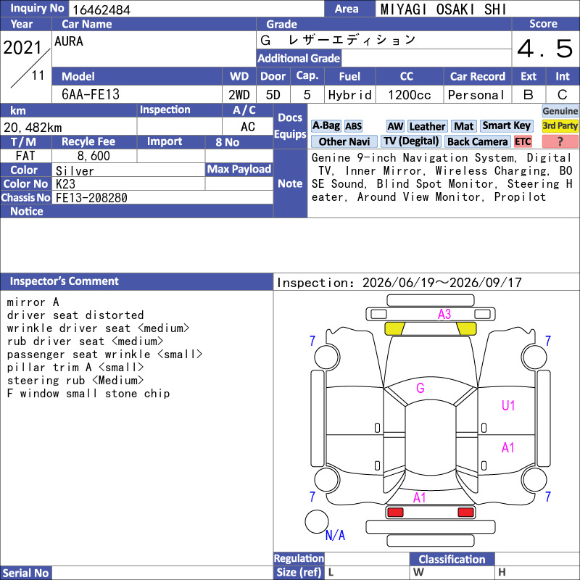Click the A1 mark on right rear door

(x=508, y=448)
